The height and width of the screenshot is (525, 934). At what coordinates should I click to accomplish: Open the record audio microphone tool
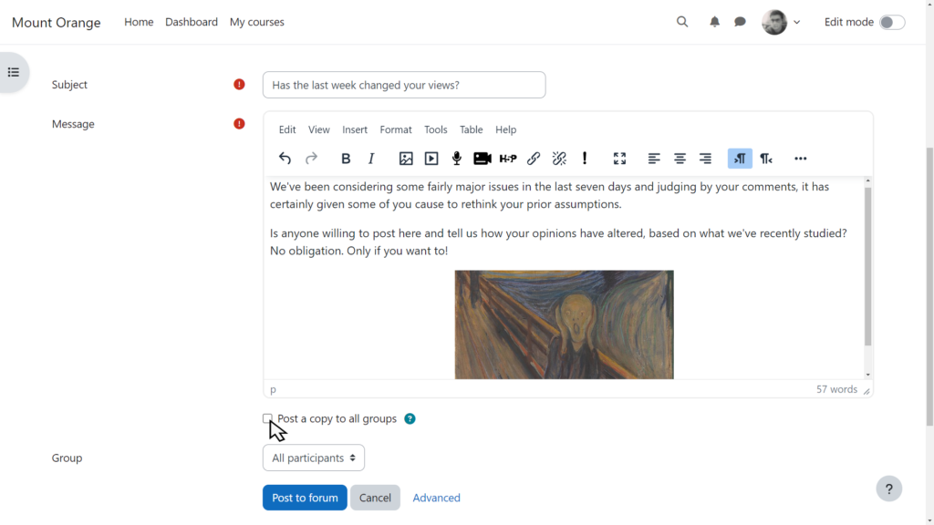tap(457, 159)
